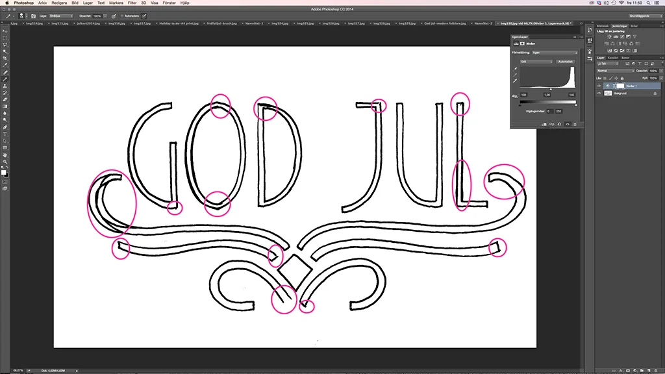This screenshot has height=374, width=665.
Task: Open the layer filter Typ dropdown
Action: [x=607, y=64]
